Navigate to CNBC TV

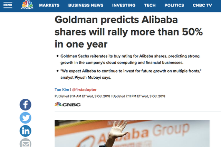202,6
